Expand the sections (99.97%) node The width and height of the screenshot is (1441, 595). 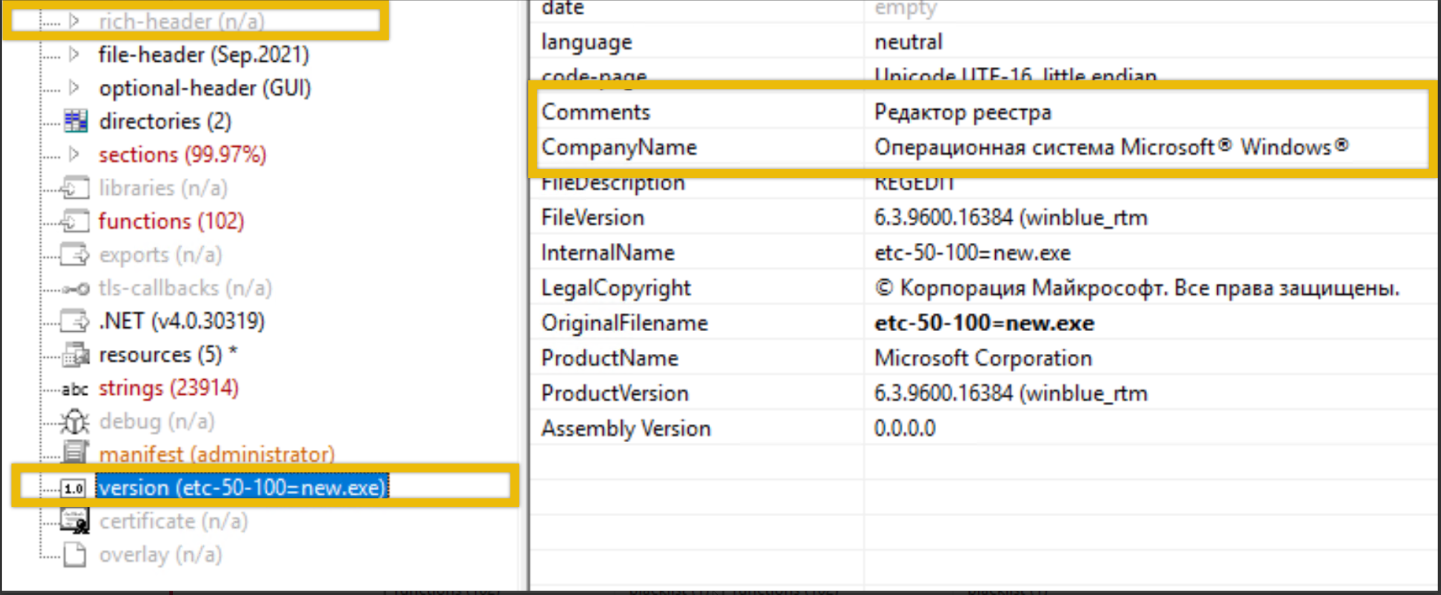74,154
